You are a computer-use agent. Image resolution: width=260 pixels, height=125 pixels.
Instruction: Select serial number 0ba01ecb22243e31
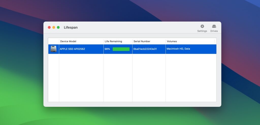tap(145, 49)
